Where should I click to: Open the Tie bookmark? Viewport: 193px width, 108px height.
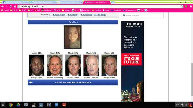coord(140,10)
